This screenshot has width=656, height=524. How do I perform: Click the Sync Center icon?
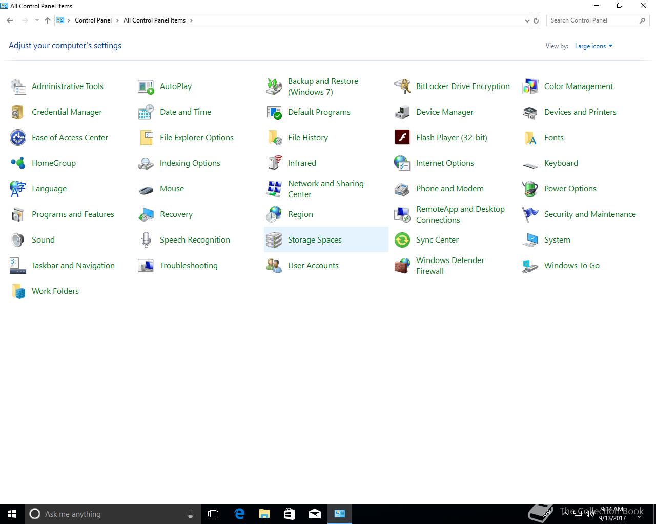pos(402,240)
